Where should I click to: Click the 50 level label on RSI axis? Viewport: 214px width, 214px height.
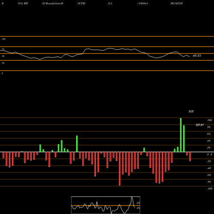tap(3, 56)
